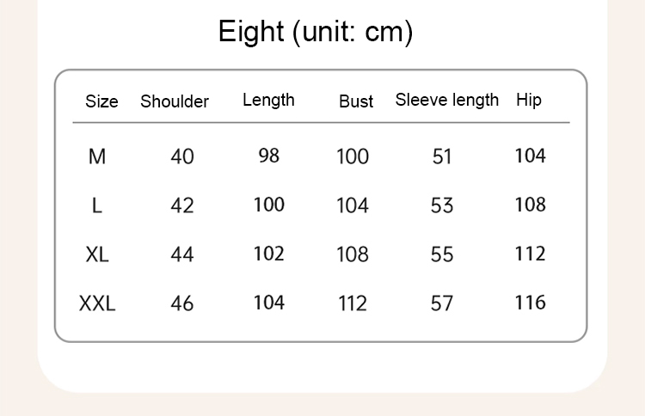
Task: Select the Sleeve length column header
Action: click(447, 100)
